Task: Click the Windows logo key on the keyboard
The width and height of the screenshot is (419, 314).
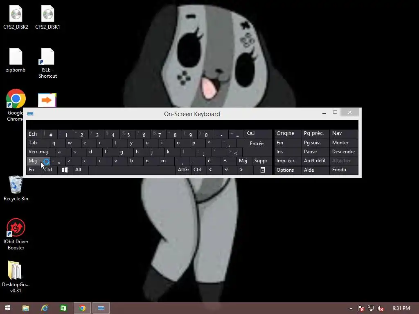Action: point(65,170)
